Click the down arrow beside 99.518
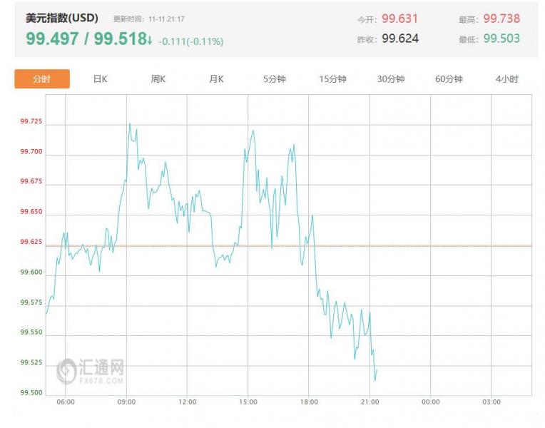Image resolution: width=545 pixels, height=428 pixels. 150,39
